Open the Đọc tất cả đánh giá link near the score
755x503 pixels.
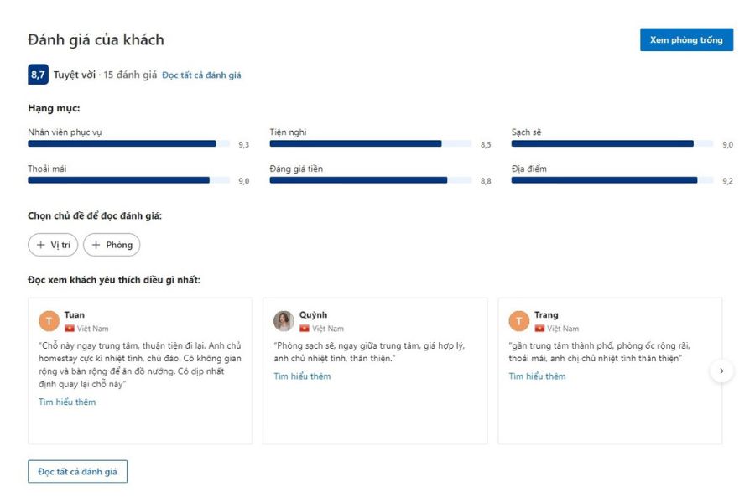201,75
